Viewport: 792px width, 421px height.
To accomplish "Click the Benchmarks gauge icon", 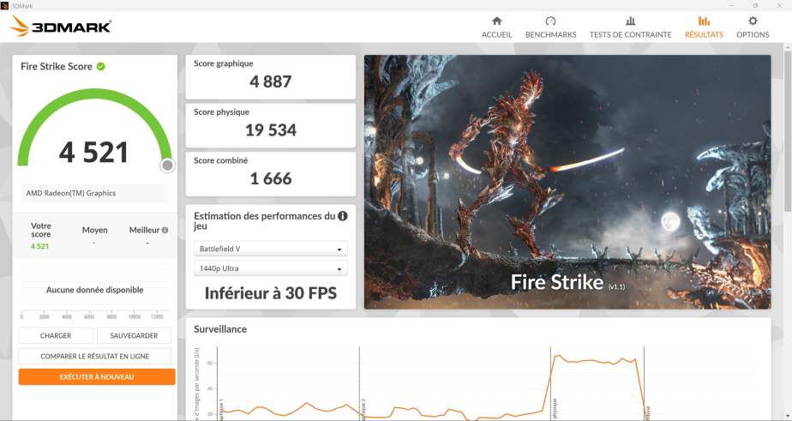I will (550, 21).
